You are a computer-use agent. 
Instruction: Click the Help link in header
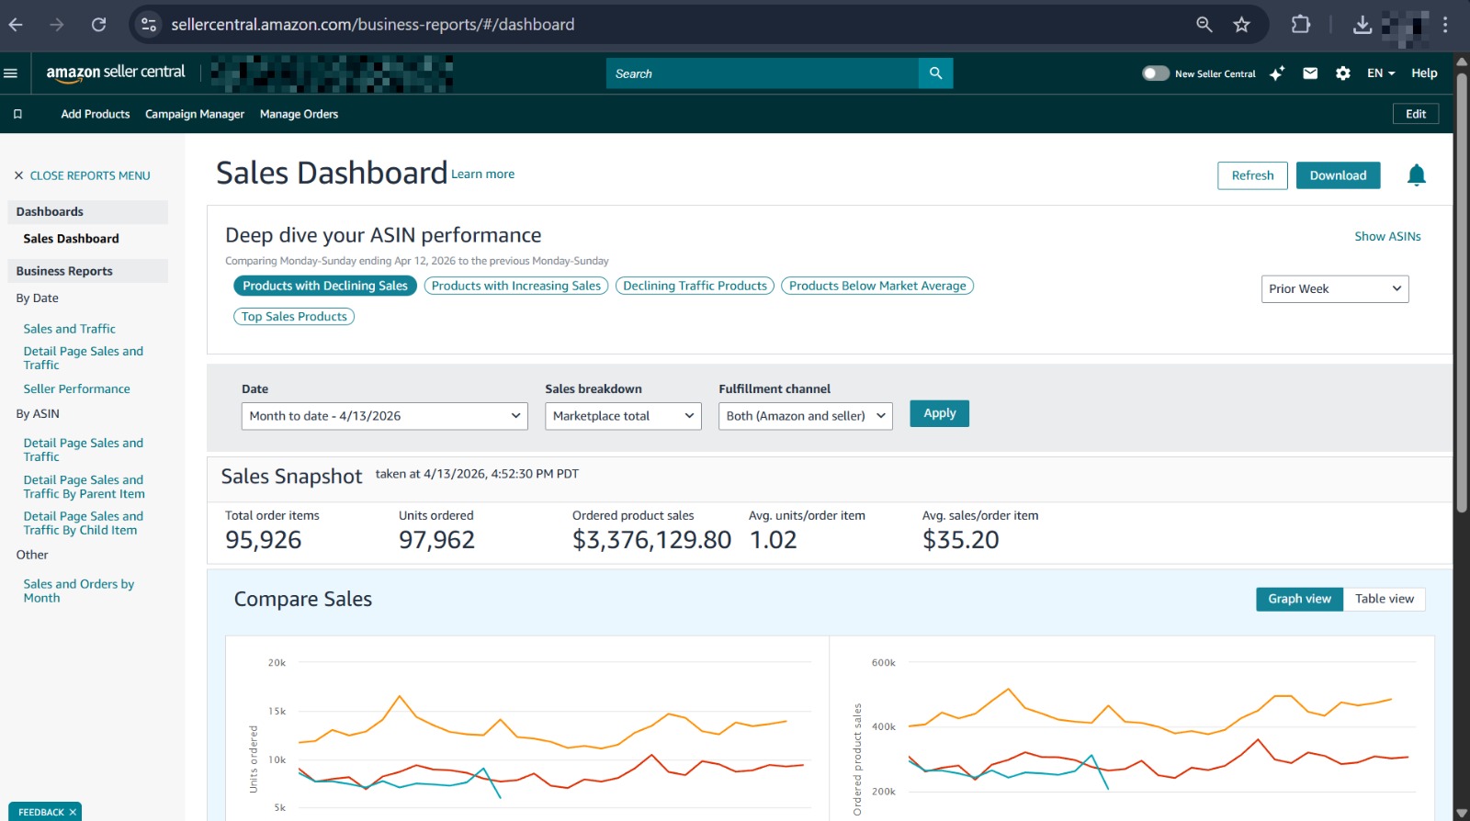click(x=1424, y=73)
